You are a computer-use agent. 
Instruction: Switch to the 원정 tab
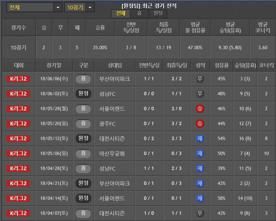click(x=158, y=13)
